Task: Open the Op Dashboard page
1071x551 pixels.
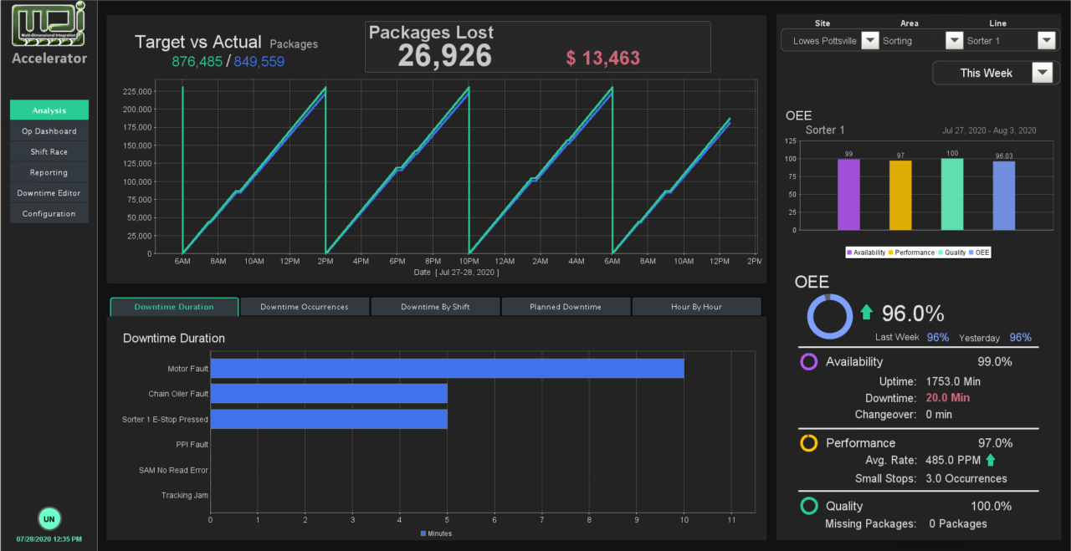Action: pyautogui.click(x=49, y=131)
